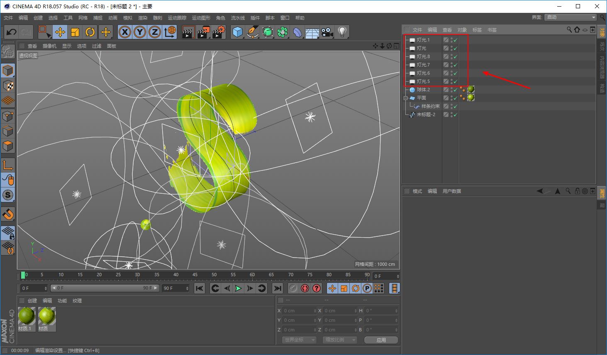Image resolution: width=607 pixels, height=355 pixels.
Task: Open the 缩放比例 dropdown
Action: (340, 340)
